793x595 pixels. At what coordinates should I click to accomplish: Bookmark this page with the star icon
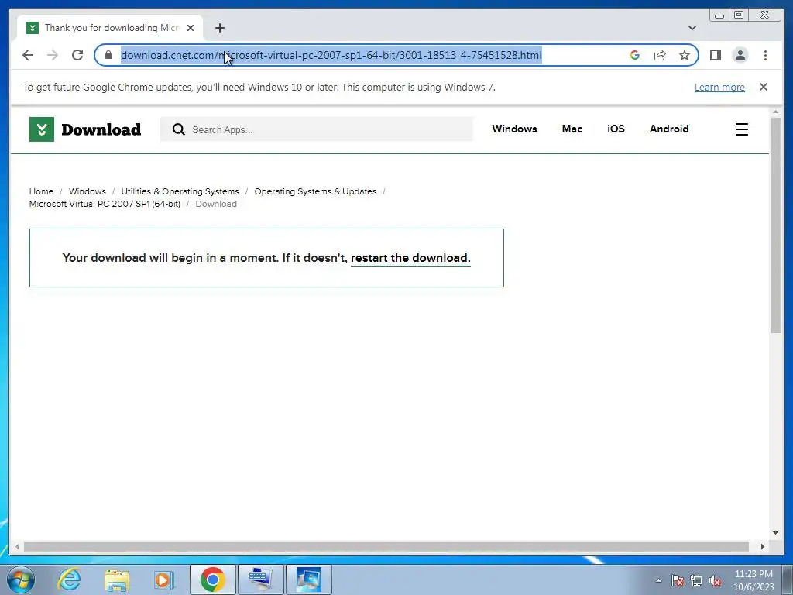click(685, 55)
